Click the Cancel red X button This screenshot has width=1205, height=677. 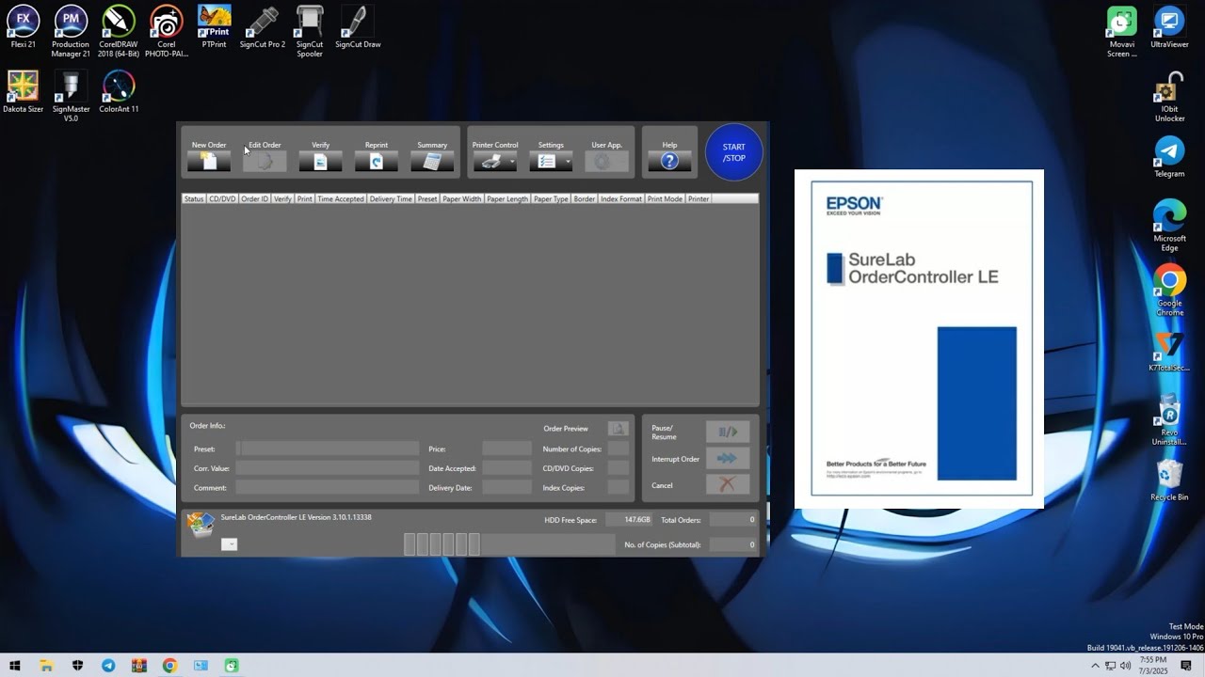pyautogui.click(x=727, y=485)
